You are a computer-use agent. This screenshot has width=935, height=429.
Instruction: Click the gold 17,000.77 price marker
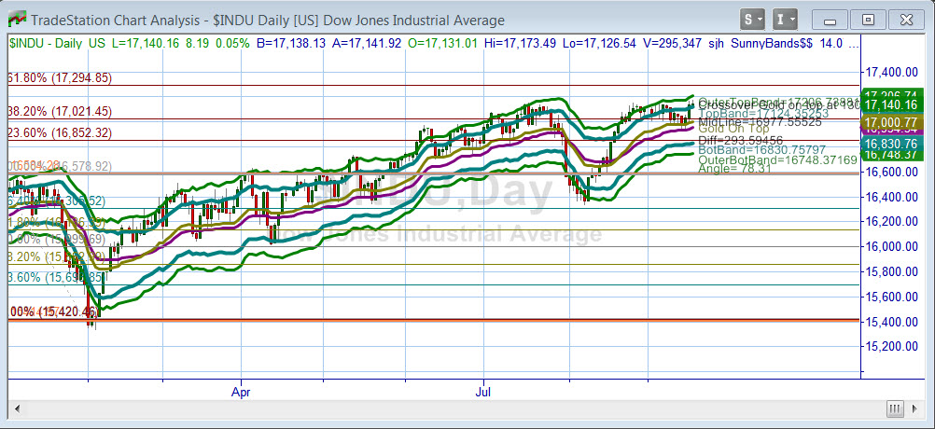893,122
